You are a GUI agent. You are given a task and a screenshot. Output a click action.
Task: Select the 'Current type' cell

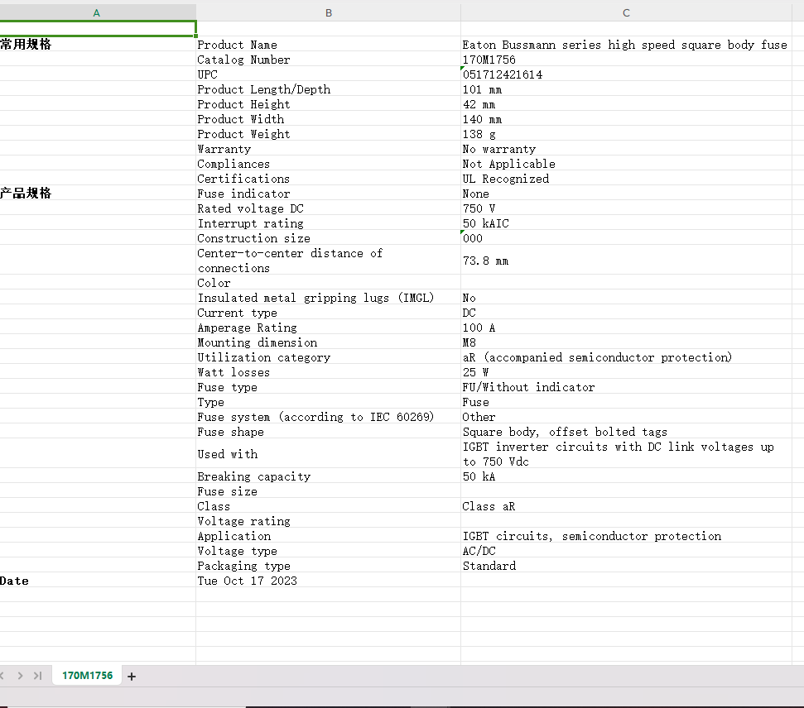tap(328, 313)
